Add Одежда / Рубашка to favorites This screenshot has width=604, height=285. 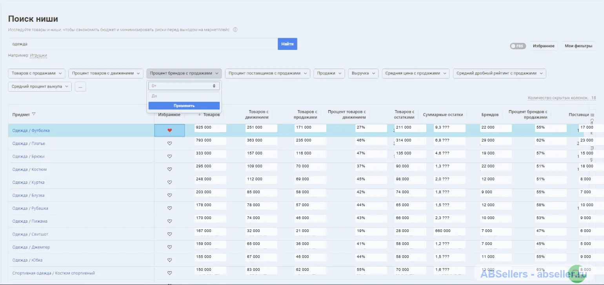pos(169,208)
